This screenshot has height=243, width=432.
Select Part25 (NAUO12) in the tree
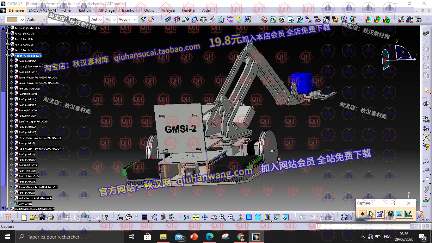coord(28,72)
